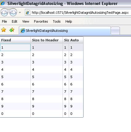Select the SilverlightDatagridAutosizing tab
The image size is (131, 132).
(65, 31)
